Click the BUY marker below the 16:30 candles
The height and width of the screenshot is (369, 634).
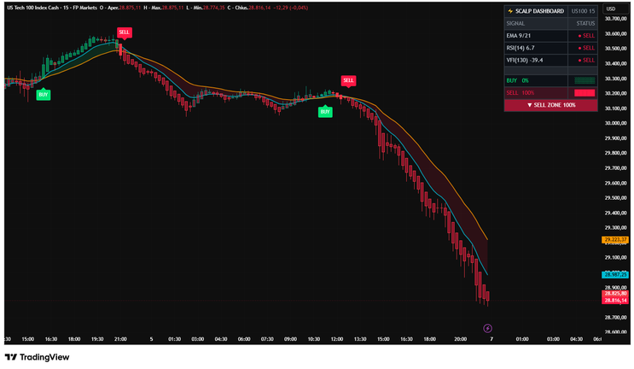(x=44, y=94)
